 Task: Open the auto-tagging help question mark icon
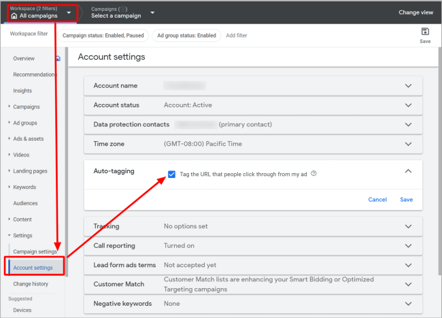click(313, 173)
